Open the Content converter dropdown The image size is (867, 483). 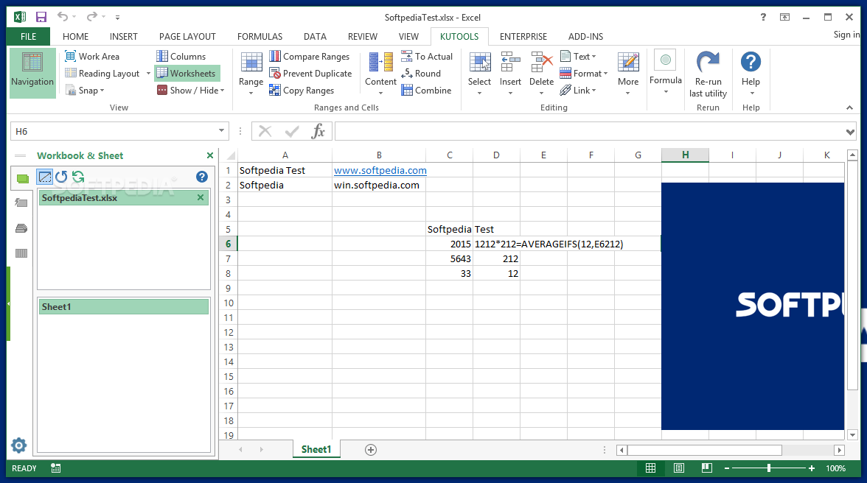tap(380, 74)
